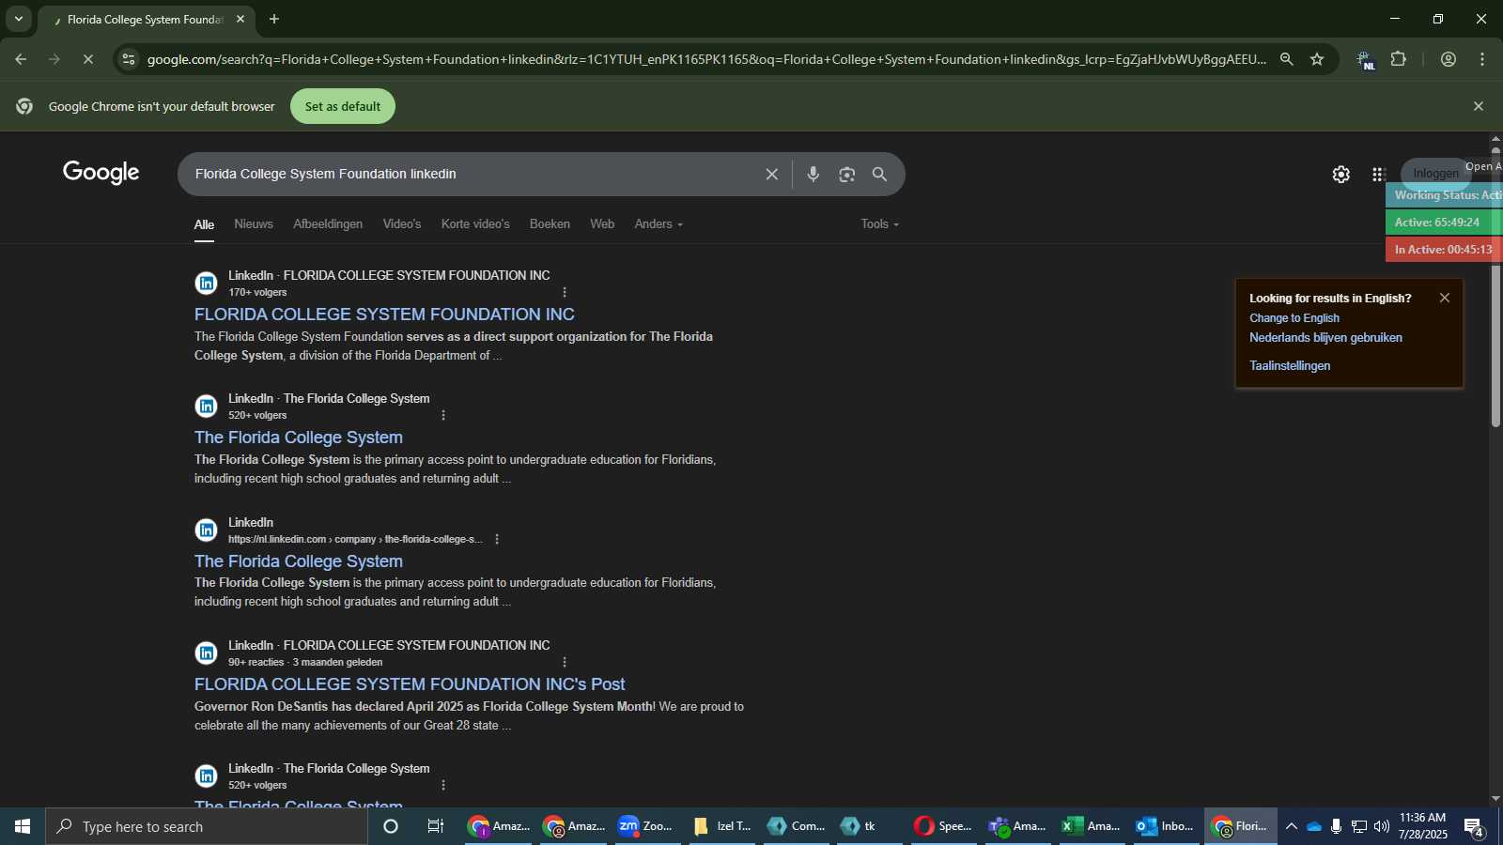Search by image with Lens icon

click(x=847, y=174)
